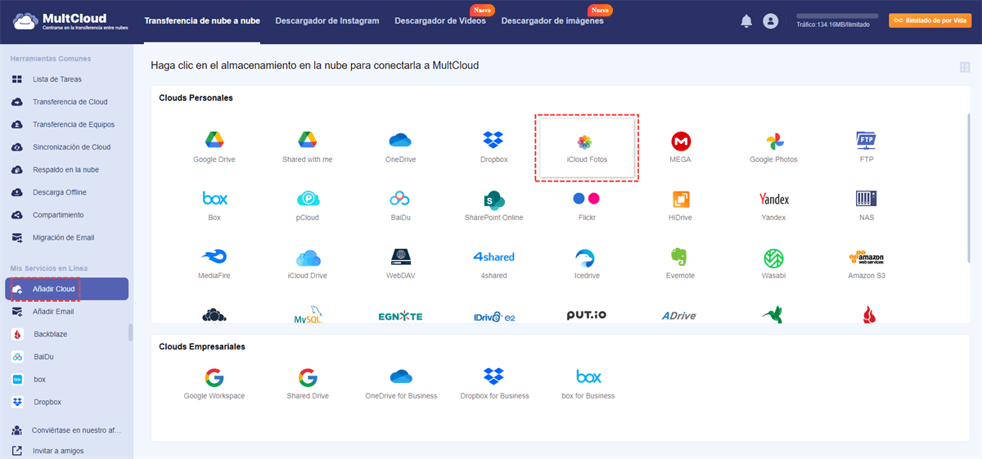Image resolution: width=982 pixels, height=459 pixels.
Task: Toggle layout view icon at top right
Action: click(964, 67)
